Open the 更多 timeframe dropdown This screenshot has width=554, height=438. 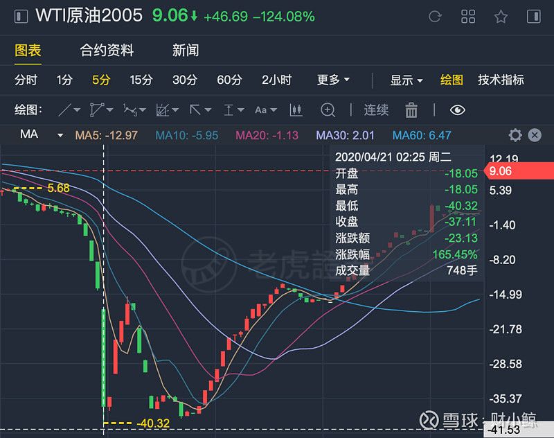point(333,80)
